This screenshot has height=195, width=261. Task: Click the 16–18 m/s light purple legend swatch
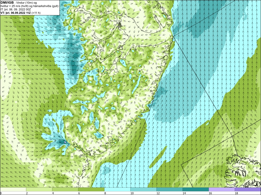pos(222,190)
